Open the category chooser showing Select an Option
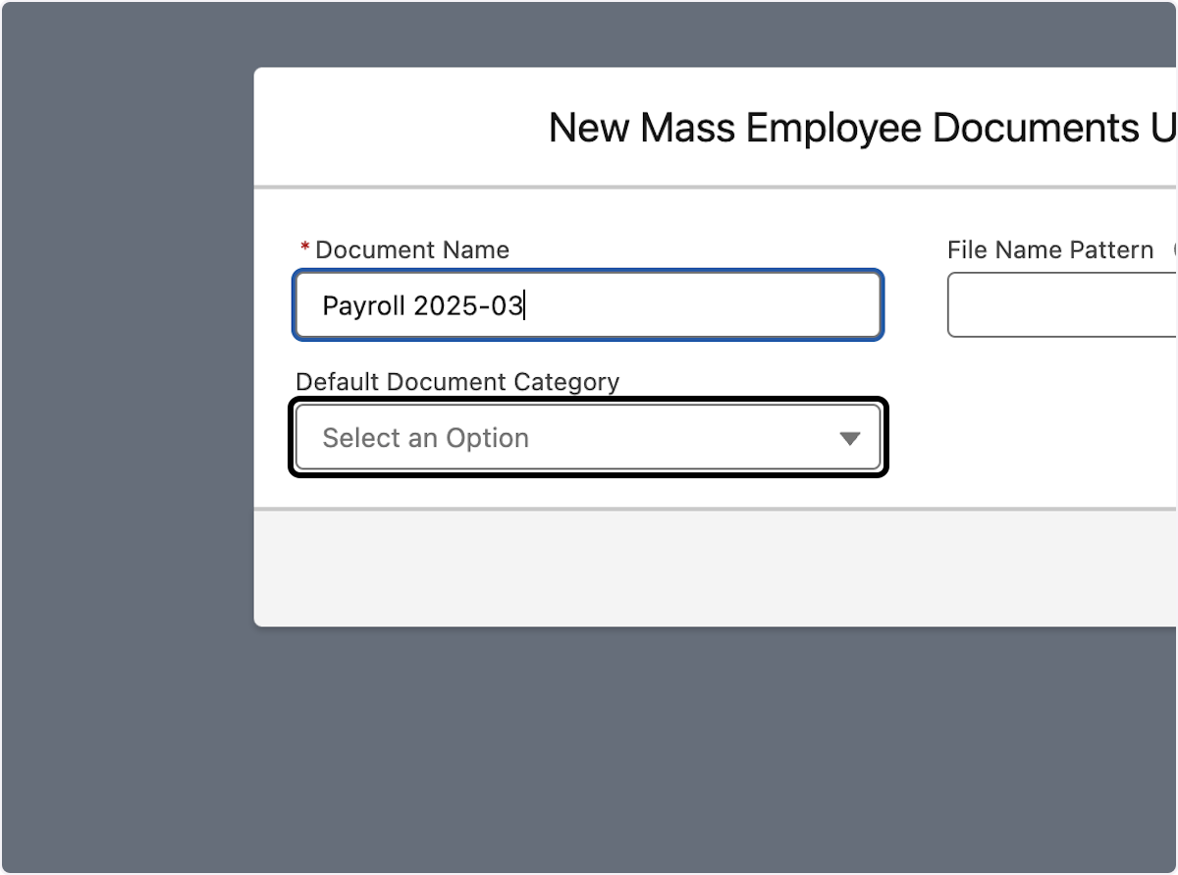The image size is (1178, 875). [x=589, y=438]
